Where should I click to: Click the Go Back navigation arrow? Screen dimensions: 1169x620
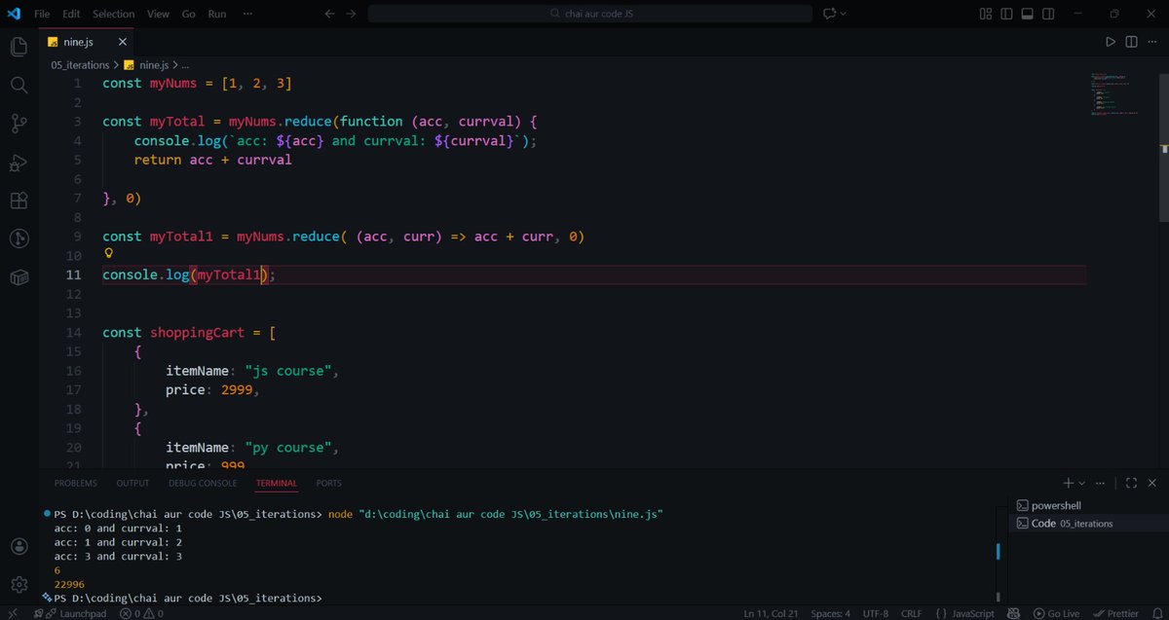point(329,14)
